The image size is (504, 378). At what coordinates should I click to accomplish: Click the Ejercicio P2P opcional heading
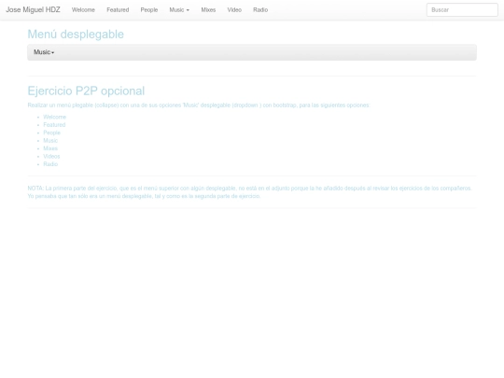(x=86, y=91)
